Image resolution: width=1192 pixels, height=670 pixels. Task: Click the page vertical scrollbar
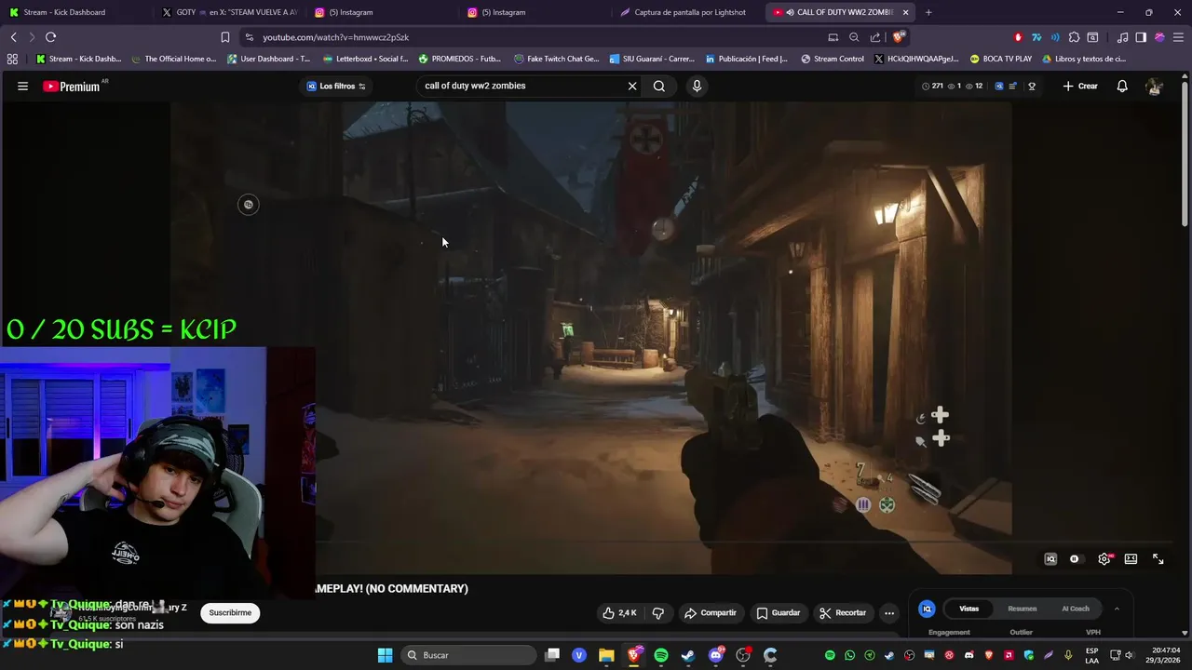click(1185, 154)
